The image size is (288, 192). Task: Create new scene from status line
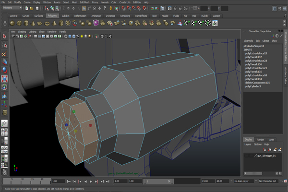[26, 8]
